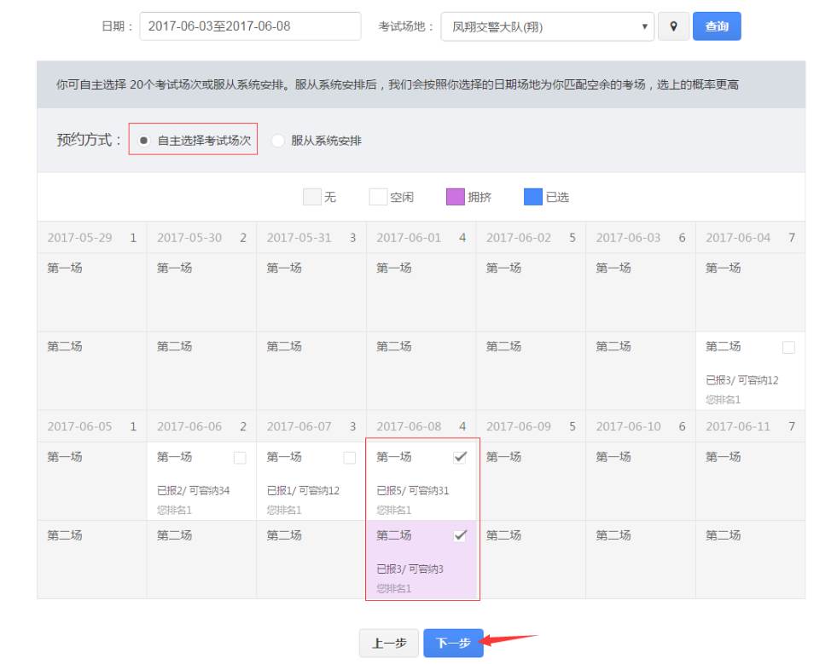The image size is (837, 664).
Task: Click the map location pin icon
Action: point(673,26)
